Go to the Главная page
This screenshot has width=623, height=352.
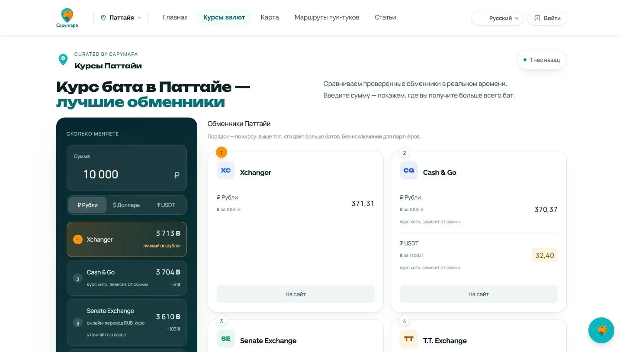(x=175, y=17)
